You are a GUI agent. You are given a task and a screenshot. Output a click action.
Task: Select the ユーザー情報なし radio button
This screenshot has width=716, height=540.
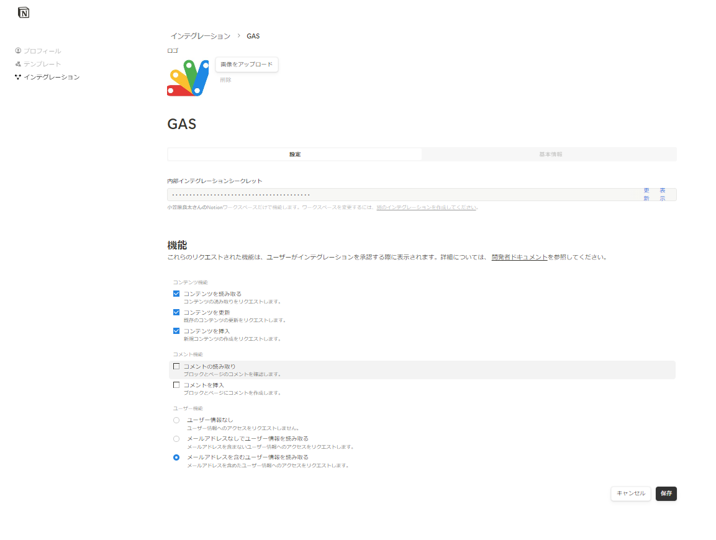[x=176, y=420]
